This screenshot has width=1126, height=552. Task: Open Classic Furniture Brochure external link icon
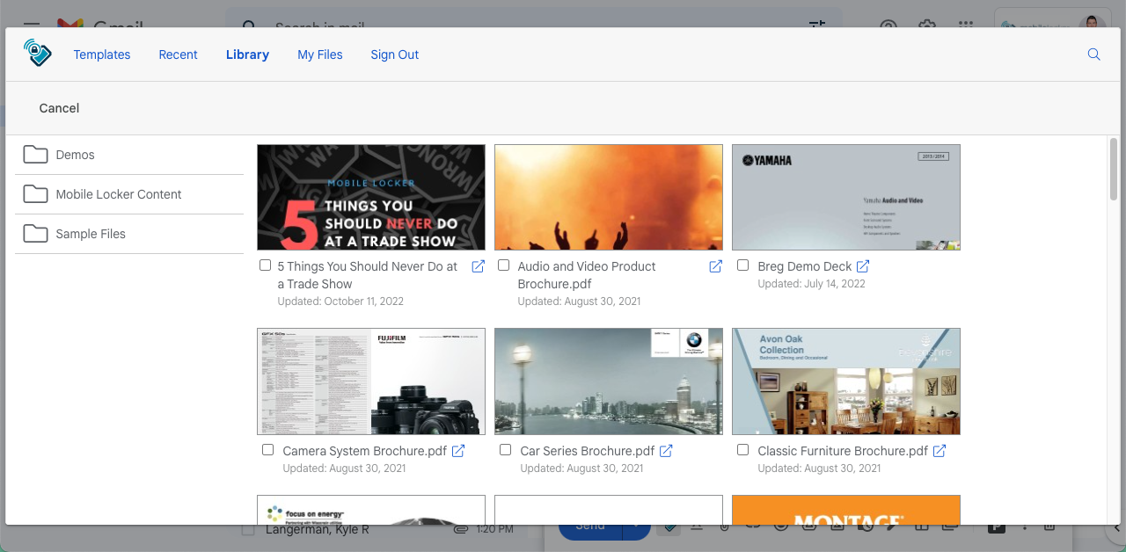click(940, 451)
